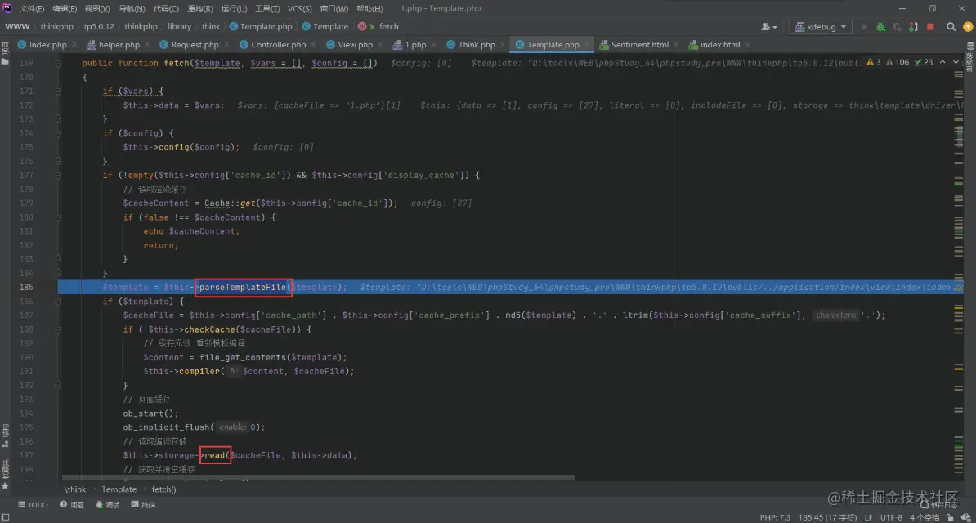The width and height of the screenshot is (976, 523).
Task: Close the Template.php editor tab
Action: pyautogui.click(x=587, y=45)
